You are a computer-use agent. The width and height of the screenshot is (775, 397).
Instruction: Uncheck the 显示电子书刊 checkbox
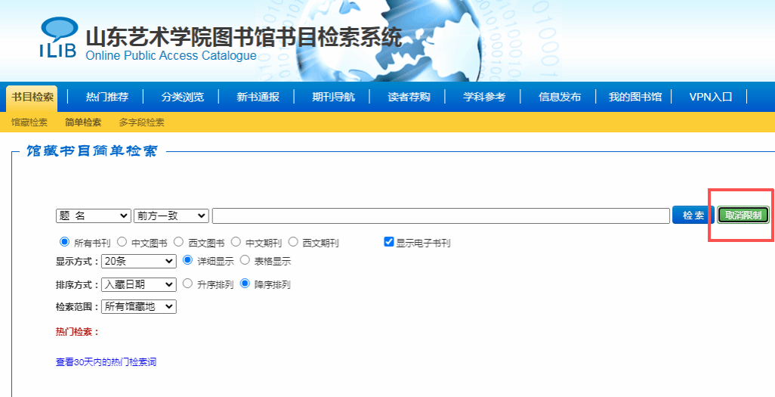pyautogui.click(x=389, y=243)
